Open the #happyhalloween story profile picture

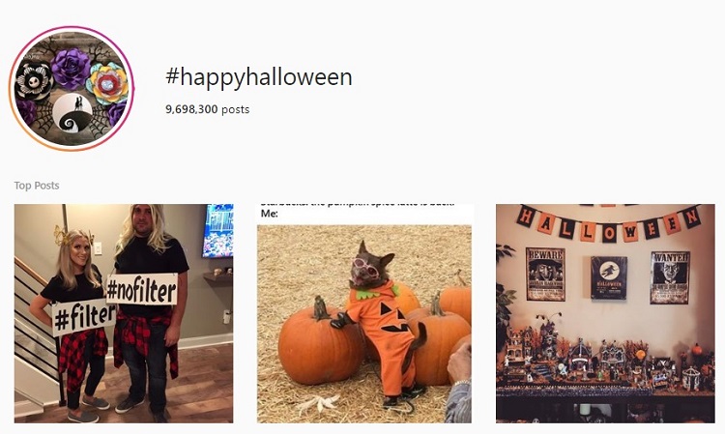tap(72, 89)
